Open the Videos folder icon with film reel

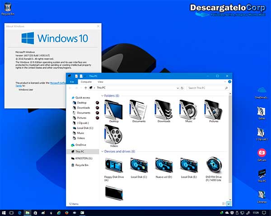pyautogui.click(x=113, y=135)
